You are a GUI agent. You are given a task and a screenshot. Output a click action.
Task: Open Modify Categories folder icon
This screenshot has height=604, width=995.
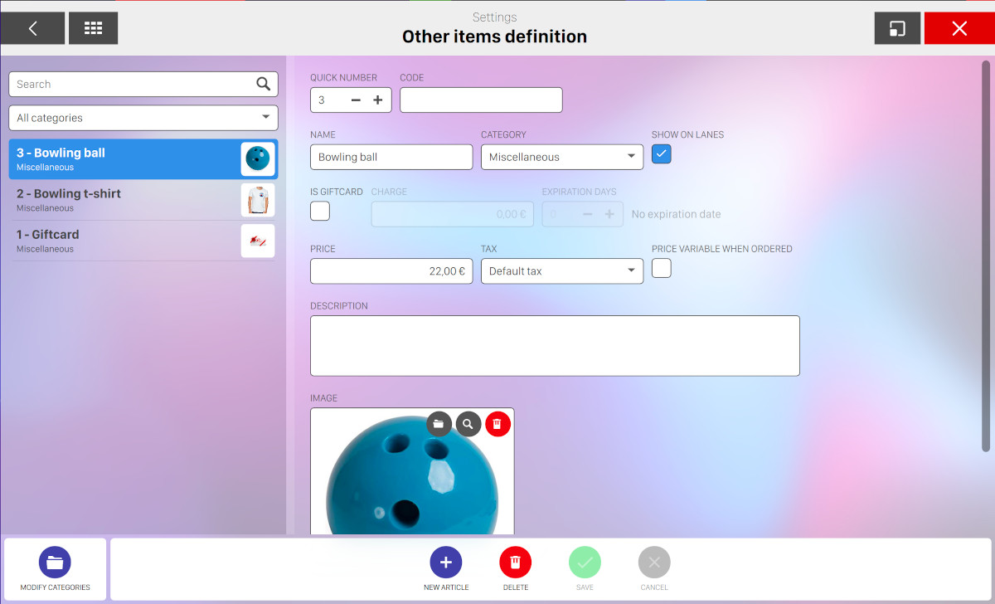tap(55, 563)
